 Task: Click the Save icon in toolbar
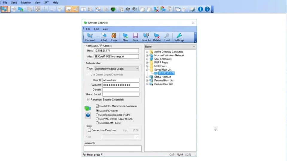click(135, 37)
